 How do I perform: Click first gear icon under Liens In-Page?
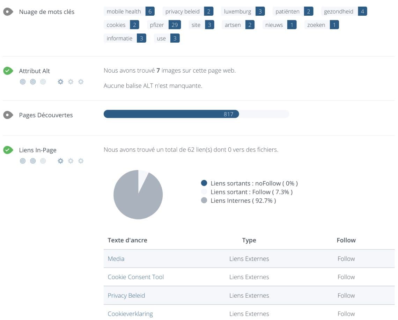[x=60, y=161]
